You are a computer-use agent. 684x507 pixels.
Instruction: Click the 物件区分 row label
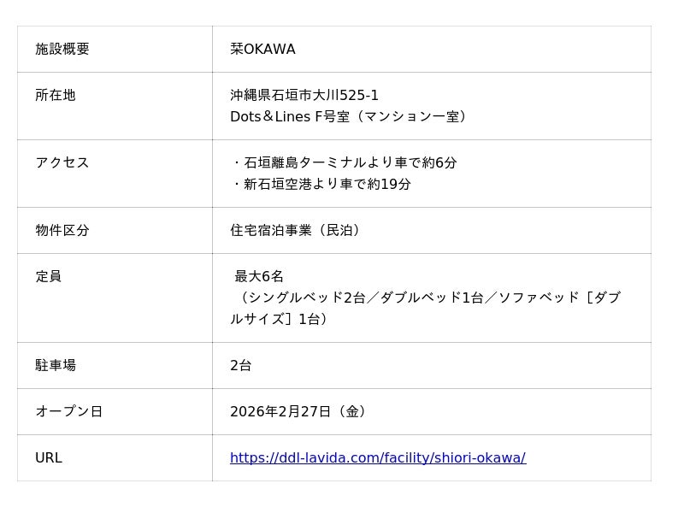point(62,231)
